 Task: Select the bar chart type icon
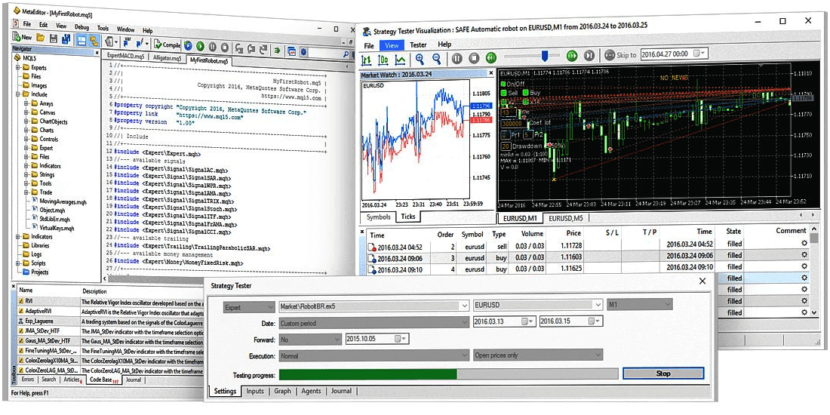(367, 59)
